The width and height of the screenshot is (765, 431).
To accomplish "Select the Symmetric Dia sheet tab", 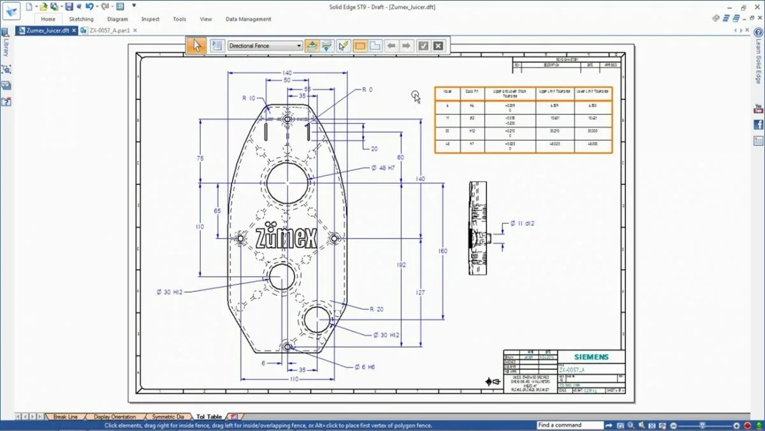I will 167,416.
